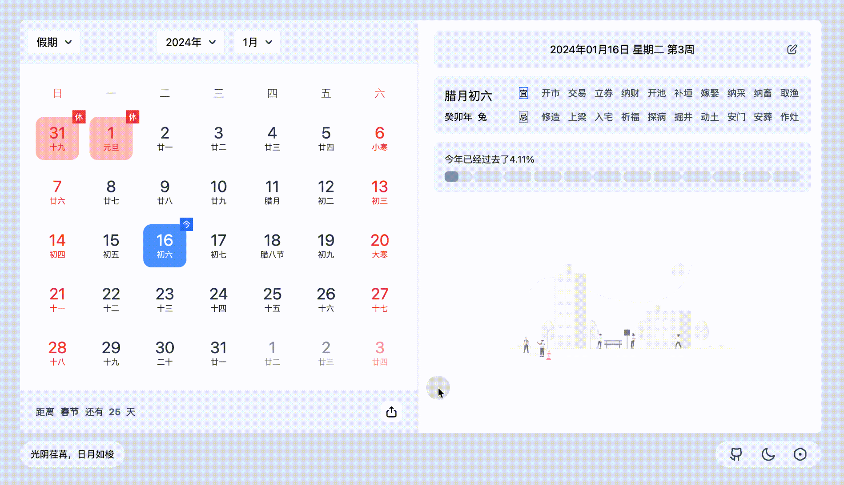Select February 3 in the last row
Screen dimensions: 844x485
click(379, 353)
